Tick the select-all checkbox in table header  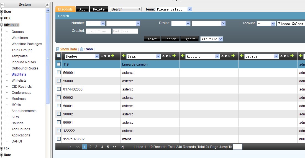click(x=59, y=56)
